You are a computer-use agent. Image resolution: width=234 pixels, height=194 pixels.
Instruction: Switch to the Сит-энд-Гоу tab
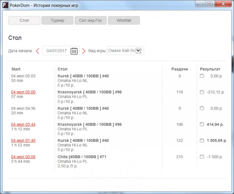[91, 20]
